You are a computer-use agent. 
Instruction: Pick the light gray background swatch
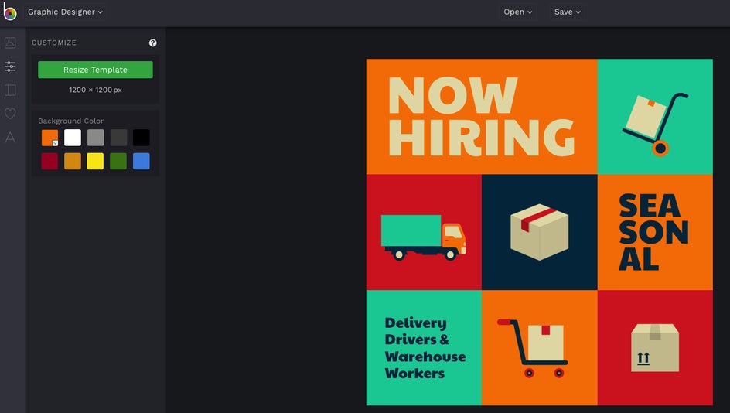(95, 138)
